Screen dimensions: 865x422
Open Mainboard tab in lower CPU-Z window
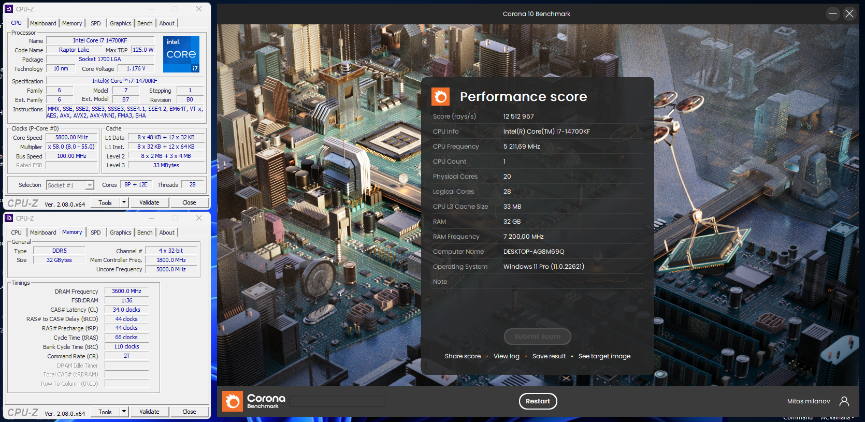point(43,232)
